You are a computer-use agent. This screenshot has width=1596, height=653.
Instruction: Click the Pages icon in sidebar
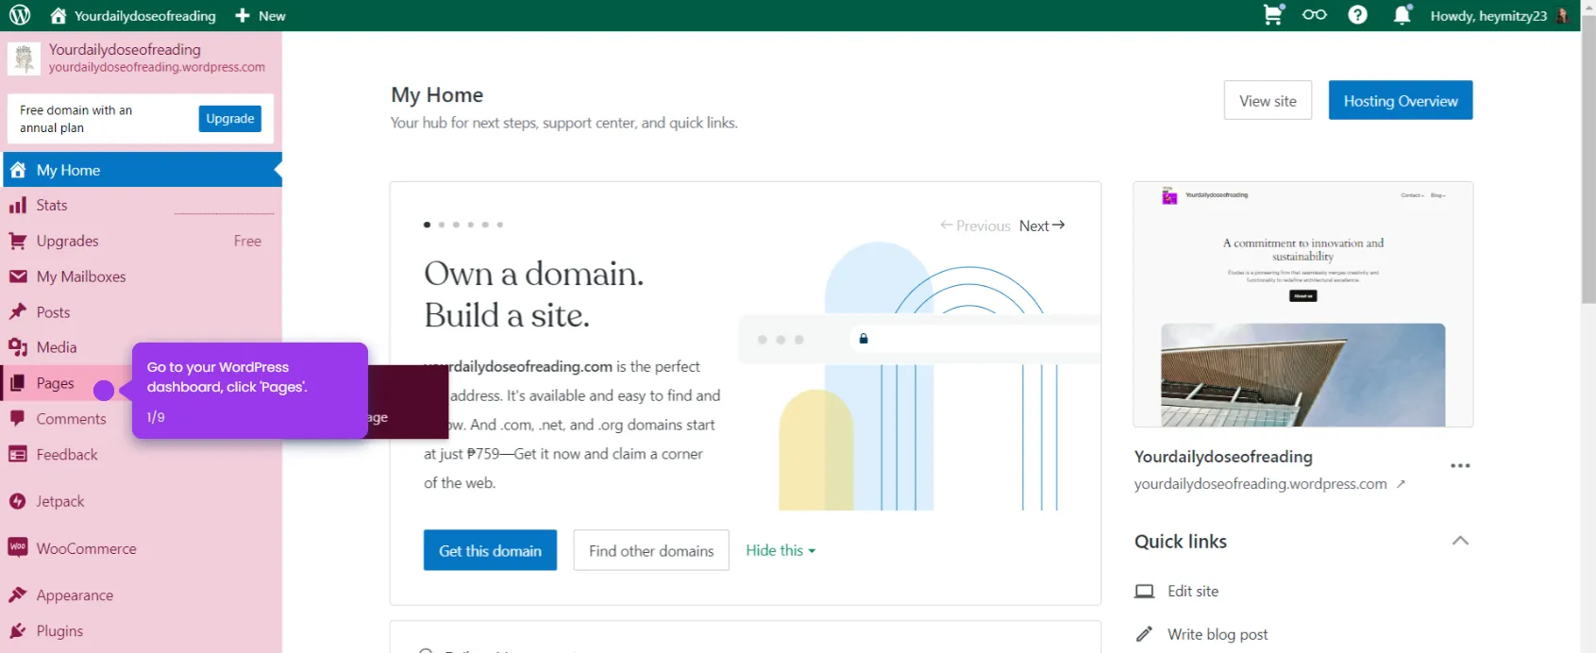click(17, 383)
